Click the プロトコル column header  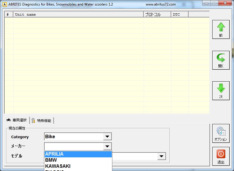pyautogui.click(x=157, y=15)
